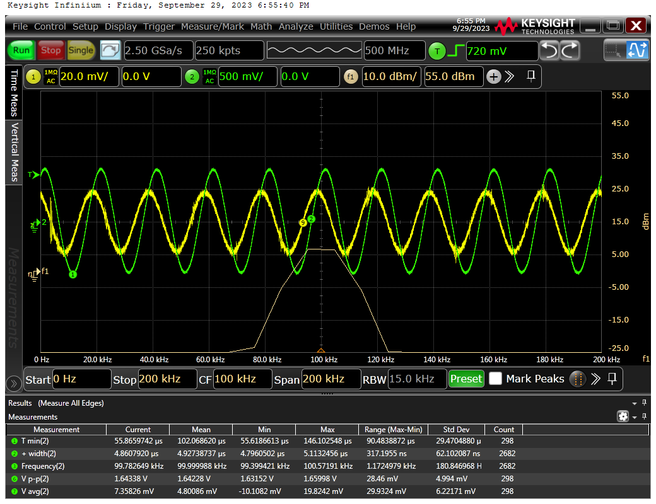Select the waveform zoom tool icon
Image resolution: width=656 pixels, height=504 pixels.
[637, 50]
